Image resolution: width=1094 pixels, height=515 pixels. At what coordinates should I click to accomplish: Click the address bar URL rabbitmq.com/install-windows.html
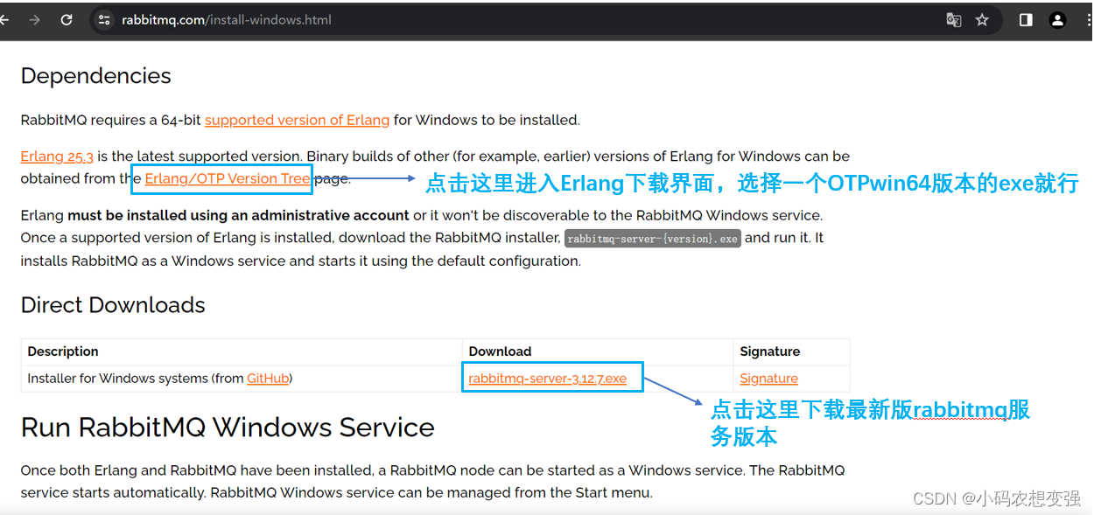227,19
